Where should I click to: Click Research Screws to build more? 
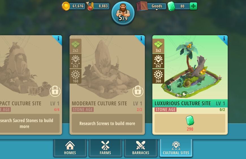coord(107,123)
